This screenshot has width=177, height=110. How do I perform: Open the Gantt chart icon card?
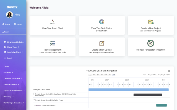point(52,22)
